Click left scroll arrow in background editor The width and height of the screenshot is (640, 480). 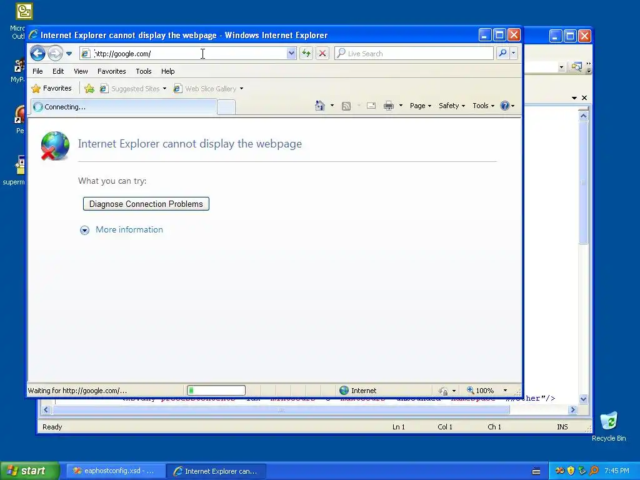46,410
